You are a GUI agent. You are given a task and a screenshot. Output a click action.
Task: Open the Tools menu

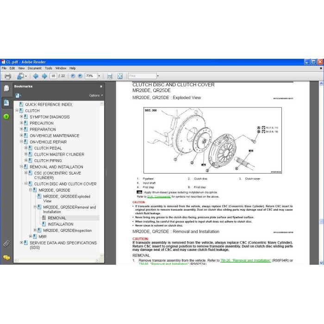click(48, 68)
